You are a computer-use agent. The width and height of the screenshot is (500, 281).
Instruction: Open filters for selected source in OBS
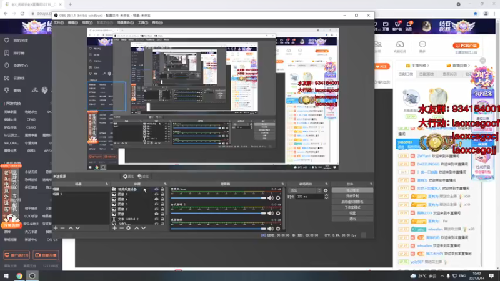click(x=143, y=176)
